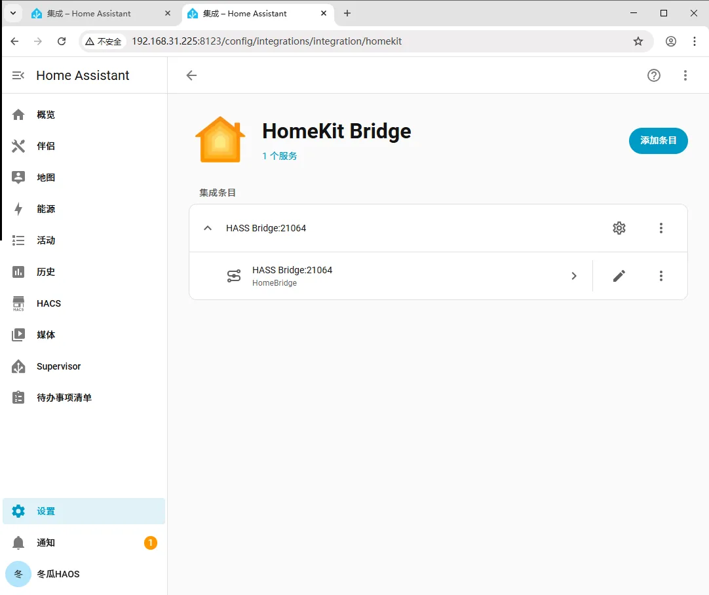The height and width of the screenshot is (595, 709).
Task: Open three-dot menu for HomeBridge sub-entry
Action: coord(661,277)
